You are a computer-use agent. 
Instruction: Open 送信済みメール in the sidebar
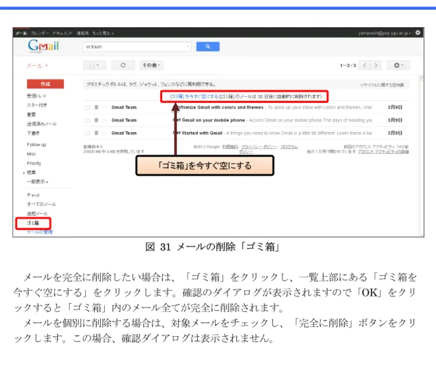click(x=42, y=124)
